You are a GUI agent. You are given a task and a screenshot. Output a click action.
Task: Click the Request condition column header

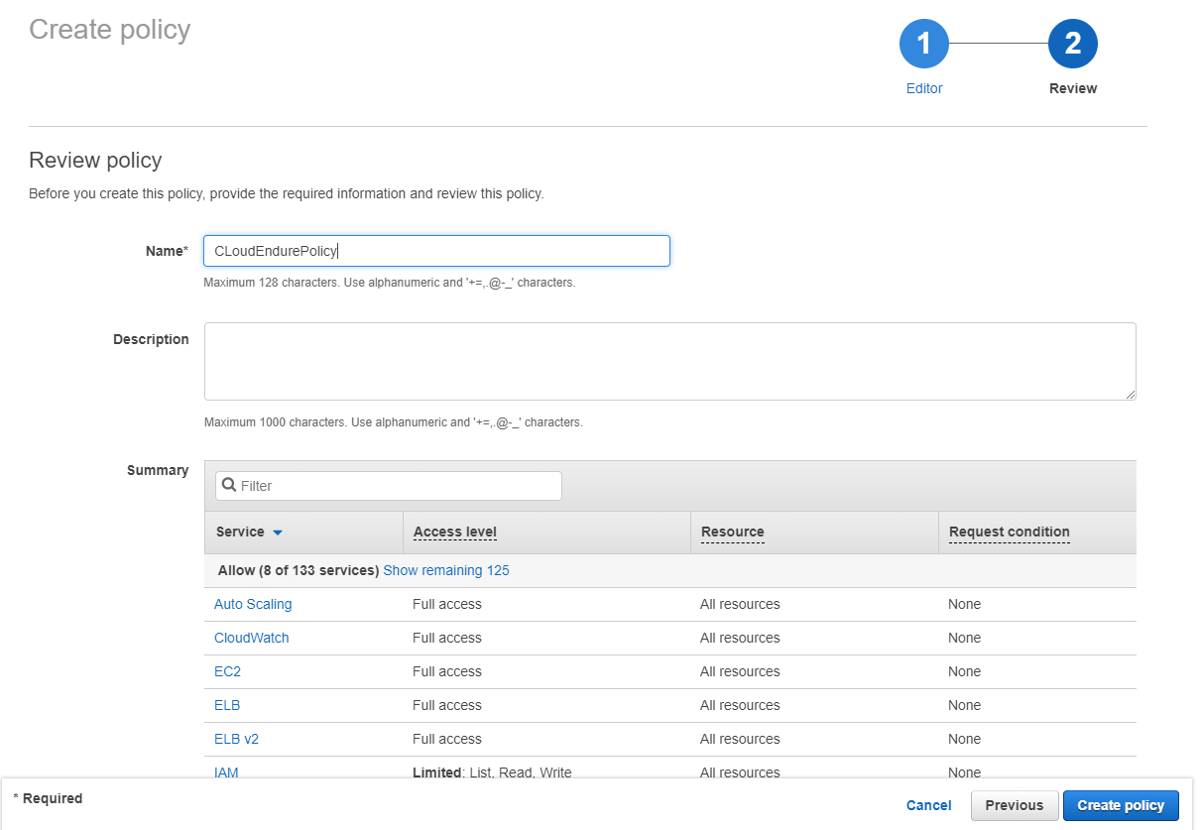(1009, 532)
